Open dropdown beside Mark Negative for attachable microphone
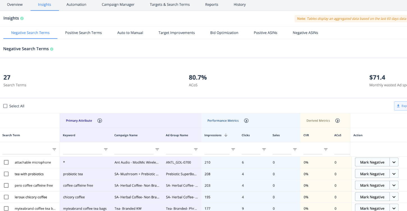The height and width of the screenshot is (211, 407). pos(394,162)
